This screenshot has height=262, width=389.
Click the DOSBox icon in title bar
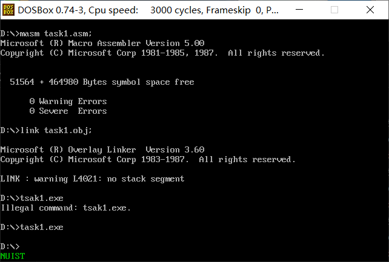(9, 10)
